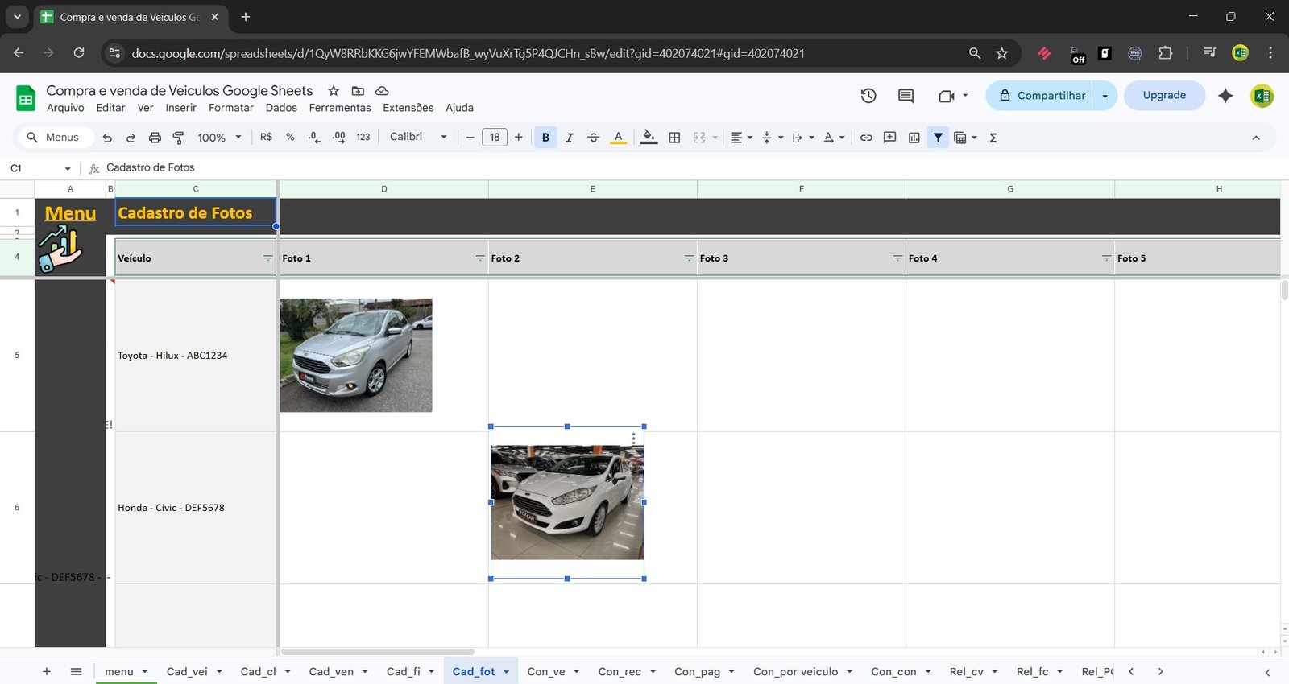
Task: Select the paint format tool
Action: tap(179, 138)
